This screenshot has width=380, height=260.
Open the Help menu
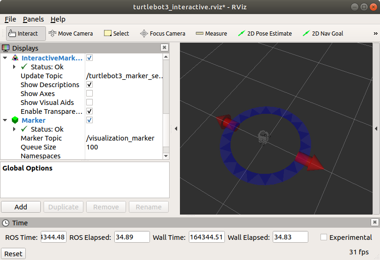point(58,19)
